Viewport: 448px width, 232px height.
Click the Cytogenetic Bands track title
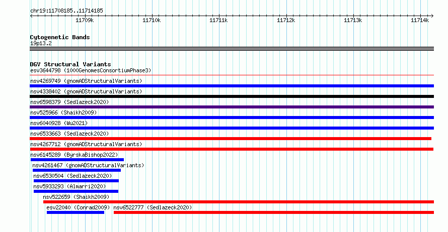[60, 37]
